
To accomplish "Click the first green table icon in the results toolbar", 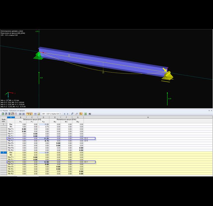I will pos(3,114).
